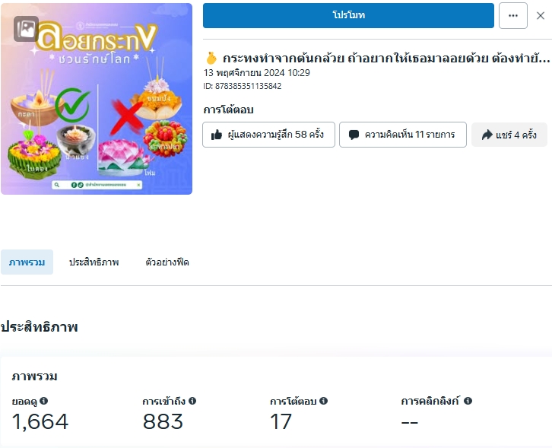
Task: Open the Loy Krathong post image thumbnail
Action: pos(97,99)
